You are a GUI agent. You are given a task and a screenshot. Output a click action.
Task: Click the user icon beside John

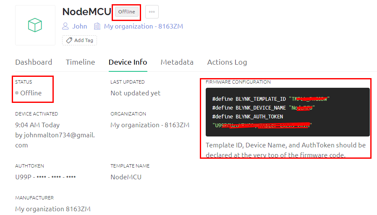tap(65, 26)
